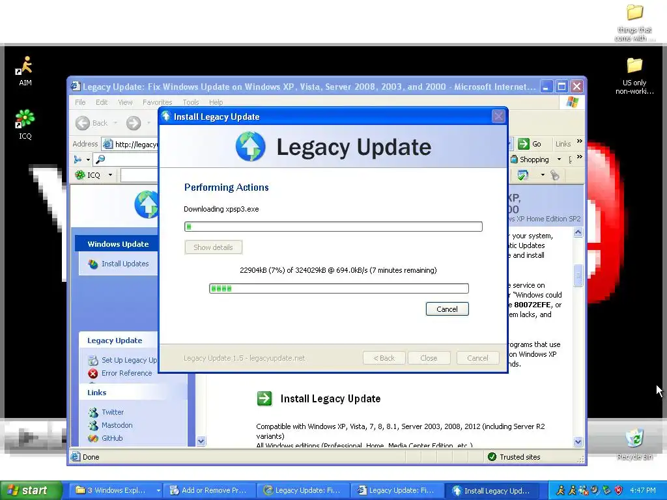Open the Tools menu in Internet Explorer
The image size is (667, 500).
point(191,102)
